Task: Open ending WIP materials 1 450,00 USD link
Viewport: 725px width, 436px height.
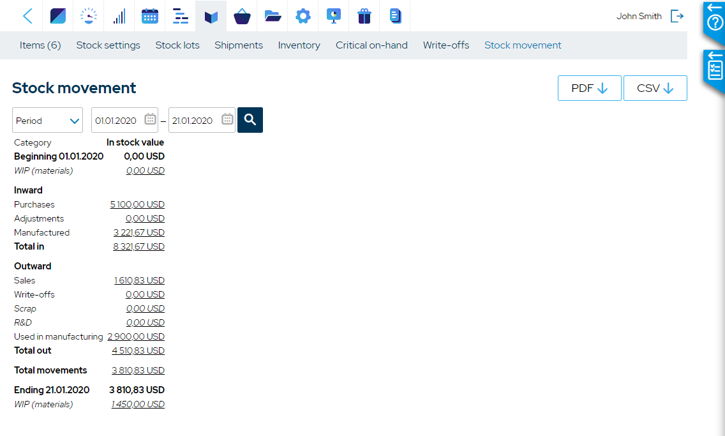Action: [138, 404]
